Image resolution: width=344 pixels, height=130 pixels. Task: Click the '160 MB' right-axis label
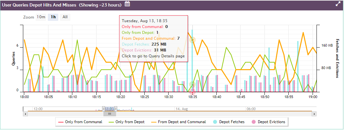coord(327,46)
